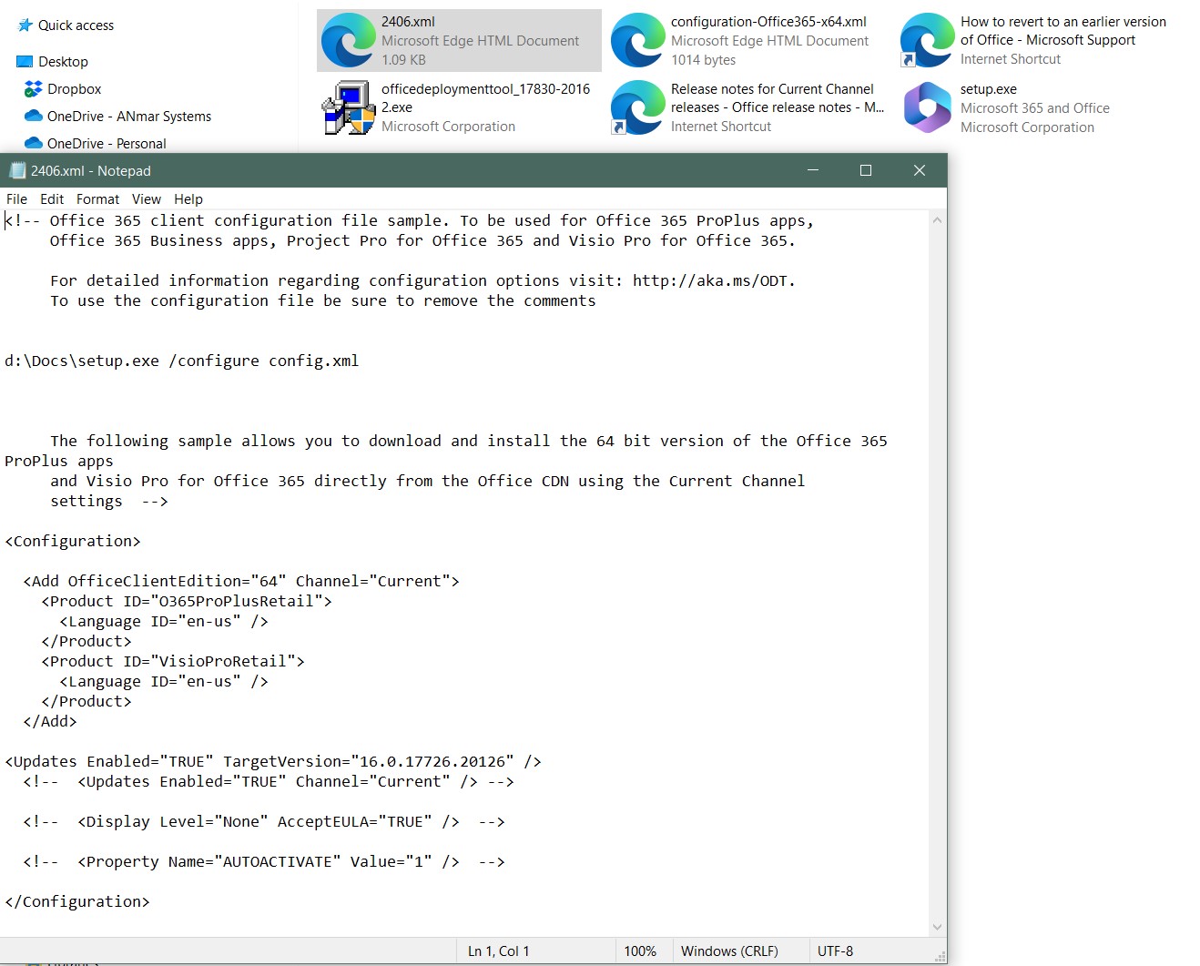Select Quick access in navigation pane
This screenshot has height=966, width=1200.
pos(76,25)
